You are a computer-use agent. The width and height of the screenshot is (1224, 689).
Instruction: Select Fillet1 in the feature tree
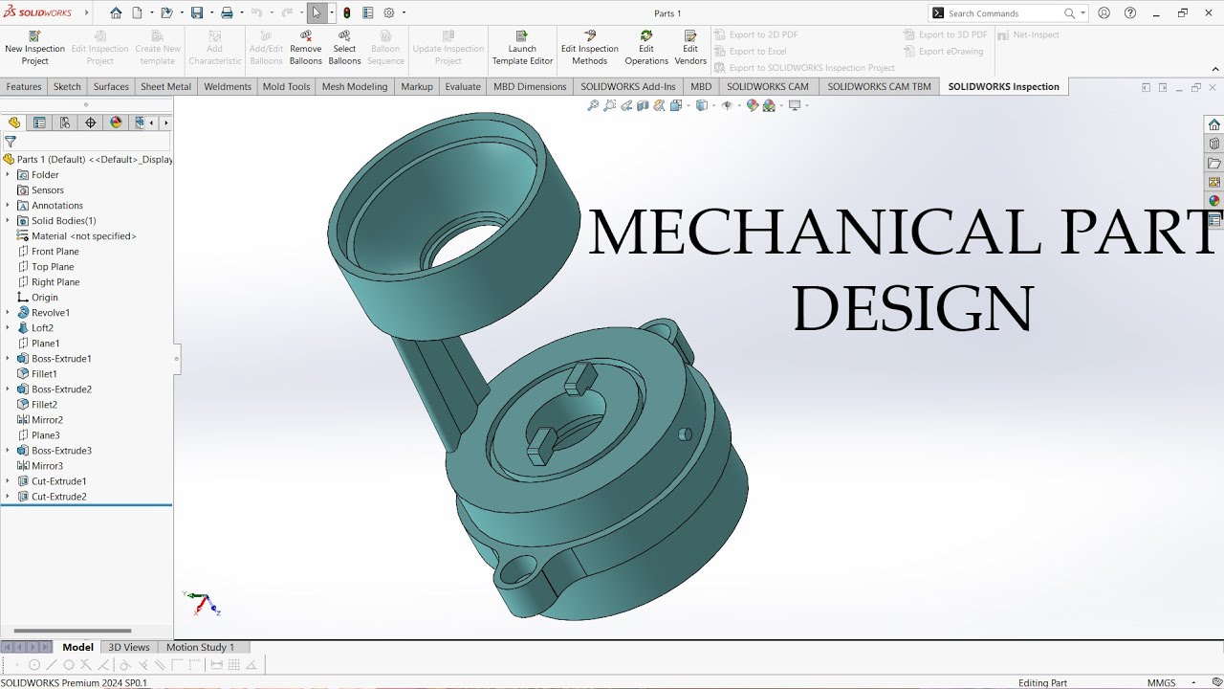[x=44, y=374]
